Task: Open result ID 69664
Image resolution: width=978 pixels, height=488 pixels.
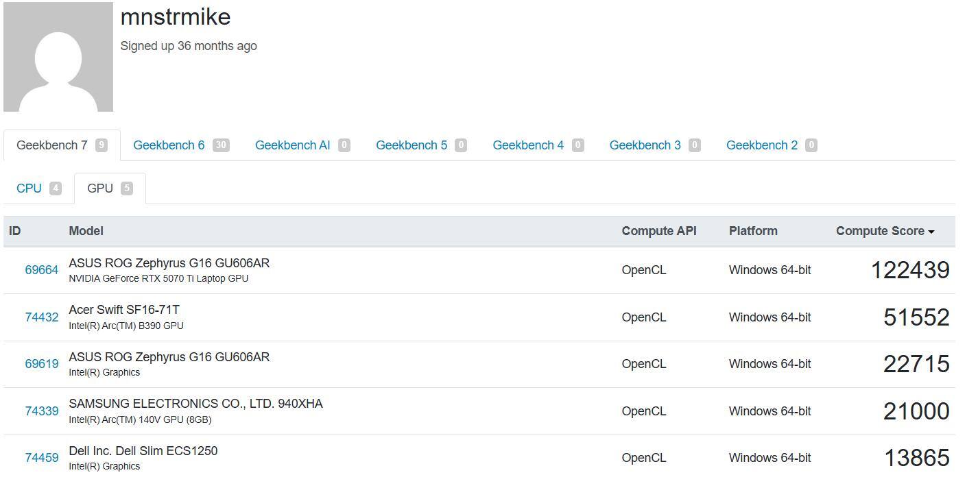Action: pyautogui.click(x=42, y=270)
